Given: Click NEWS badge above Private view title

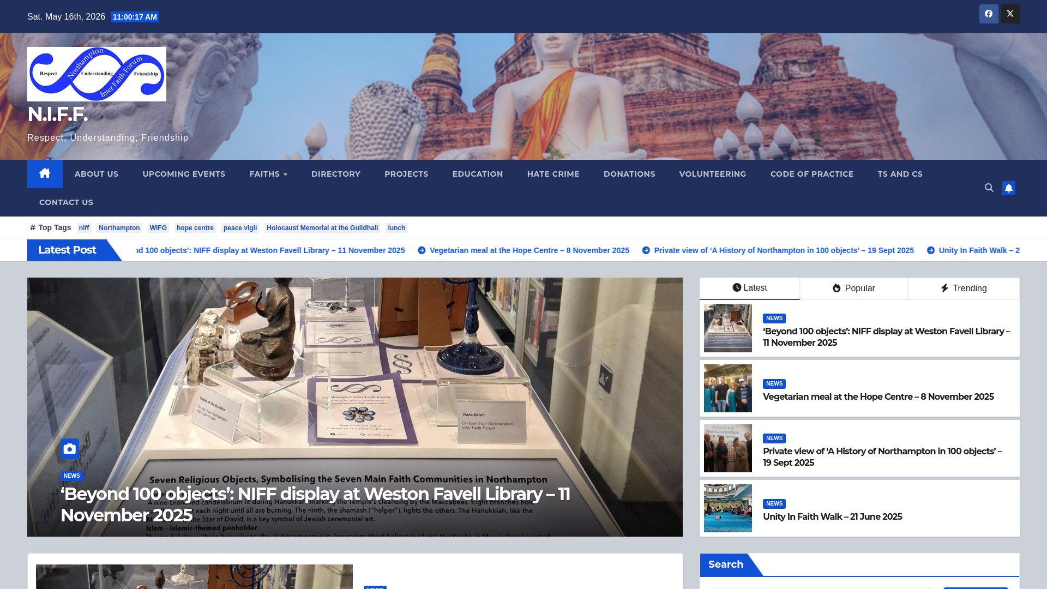Looking at the screenshot, I should (774, 438).
